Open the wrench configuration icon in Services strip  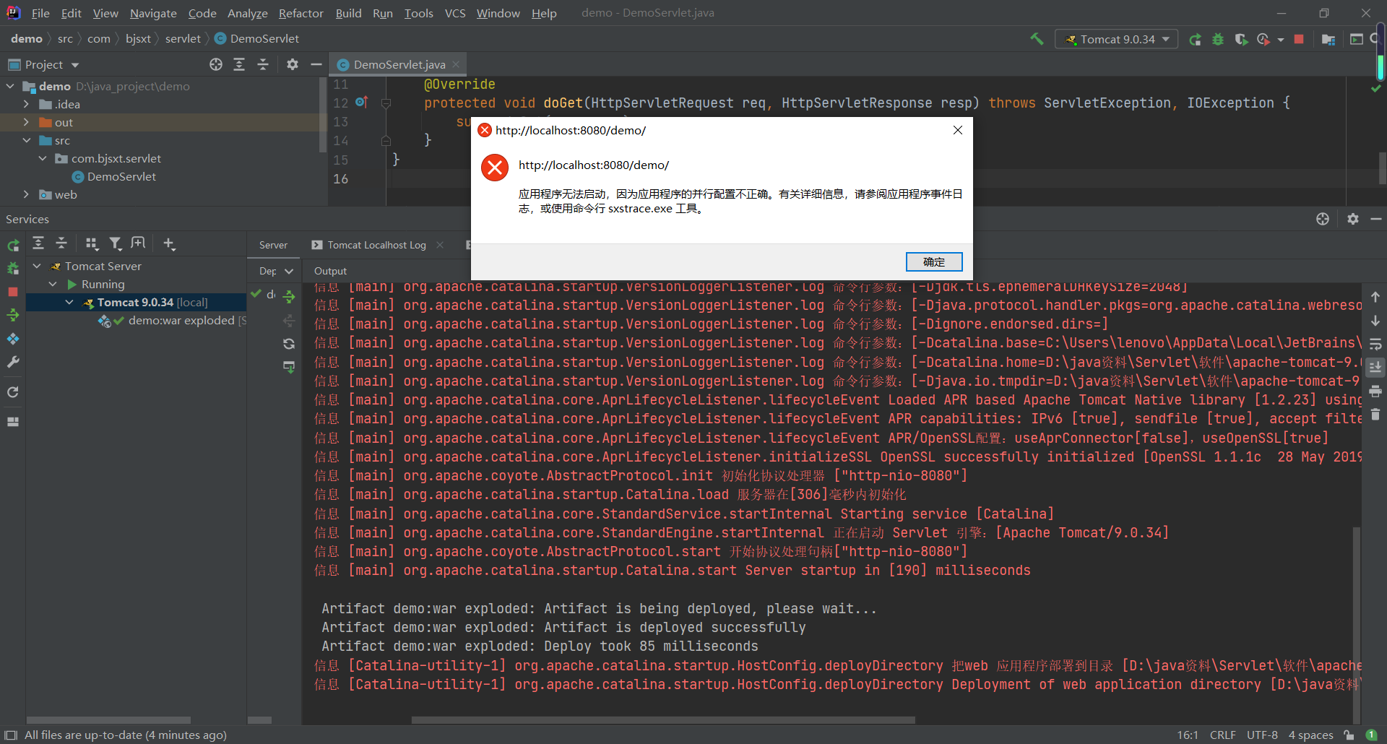(x=13, y=362)
